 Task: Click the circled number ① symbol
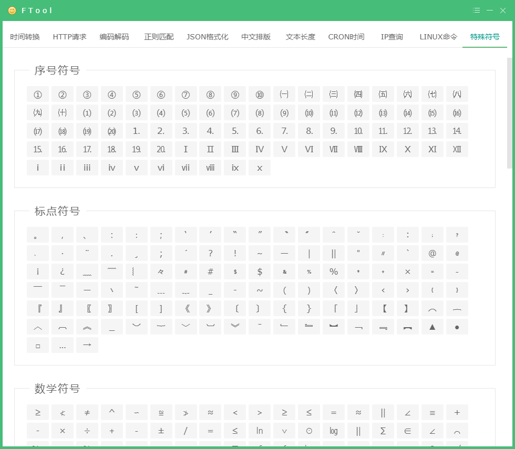point(37,94)
